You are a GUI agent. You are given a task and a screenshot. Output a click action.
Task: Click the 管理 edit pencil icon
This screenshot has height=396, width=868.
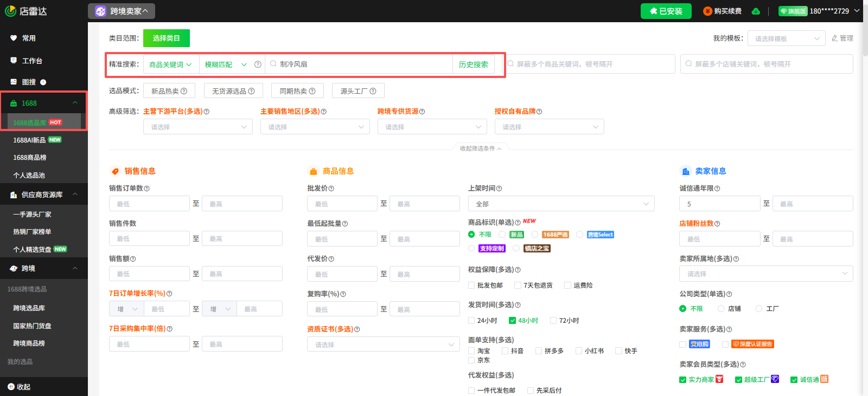click(835, 38)
